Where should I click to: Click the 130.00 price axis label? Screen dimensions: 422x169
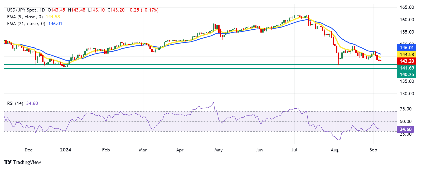click(407, 94)
